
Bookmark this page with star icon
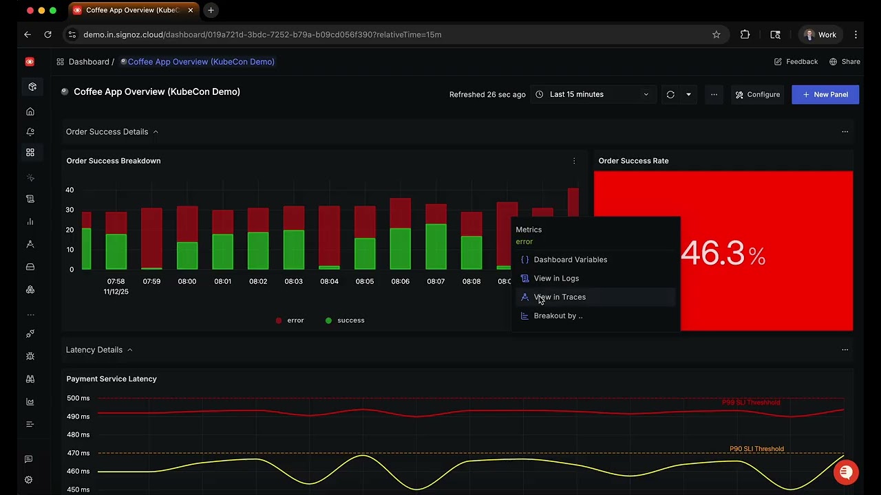click(x=716, y=34)
